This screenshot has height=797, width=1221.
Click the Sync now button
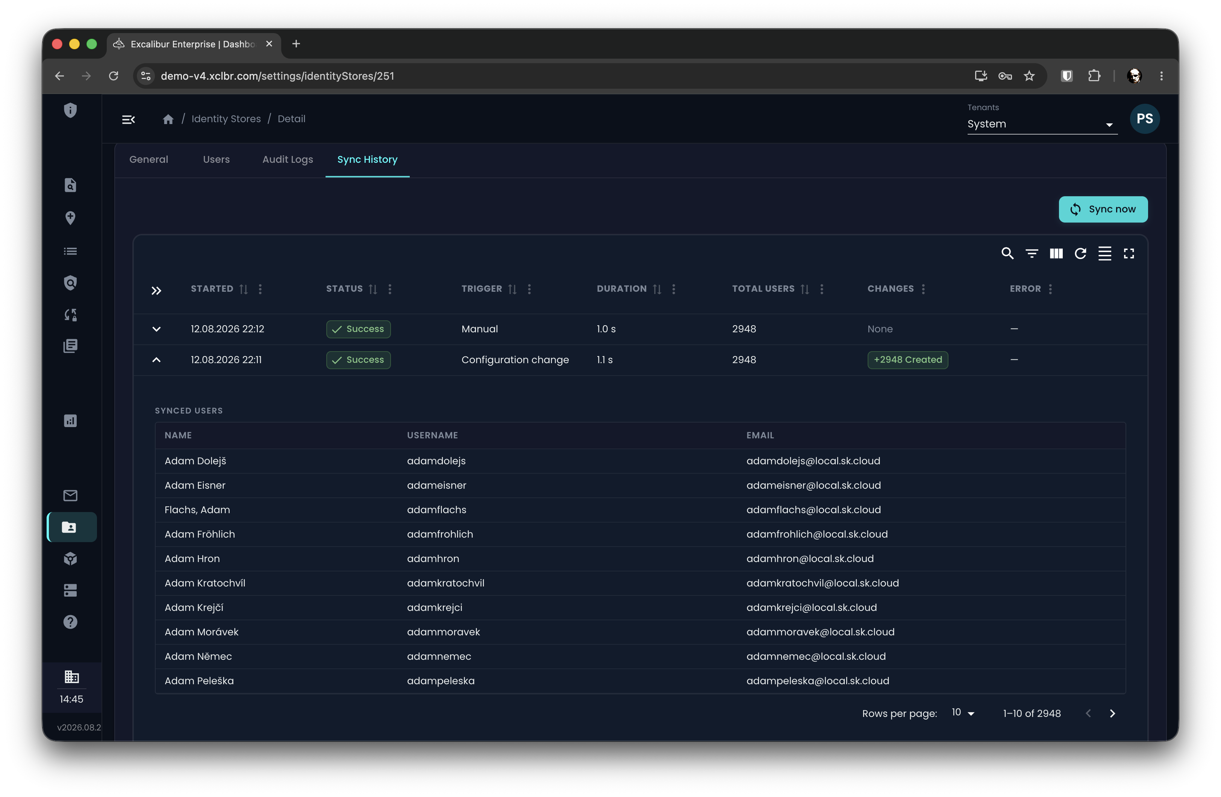coord(1103,209)
